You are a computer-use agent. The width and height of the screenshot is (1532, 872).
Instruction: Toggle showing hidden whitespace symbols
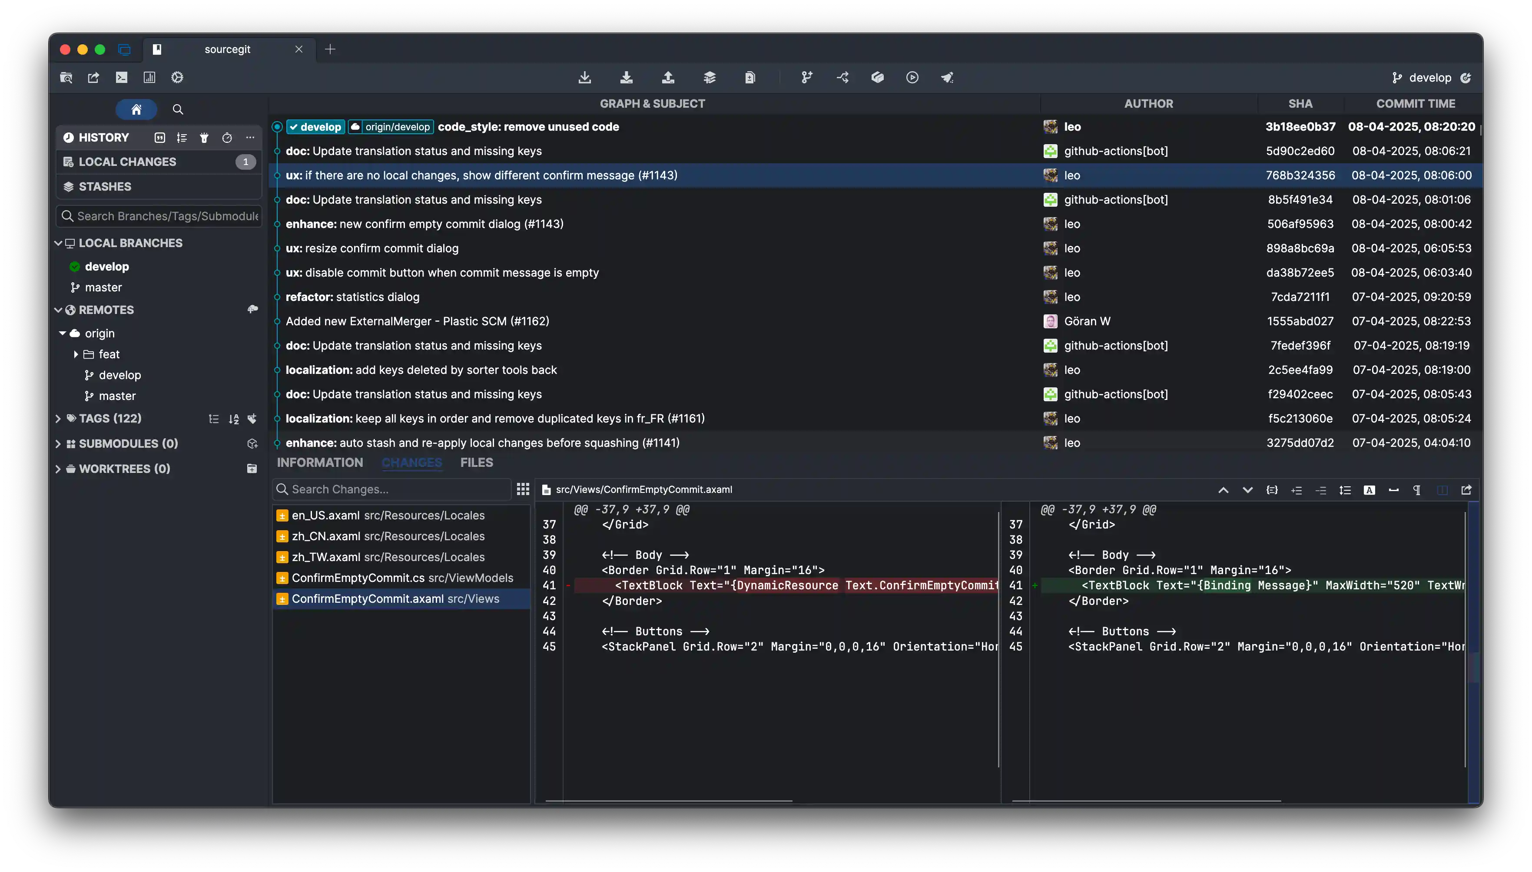[1417, 490]
